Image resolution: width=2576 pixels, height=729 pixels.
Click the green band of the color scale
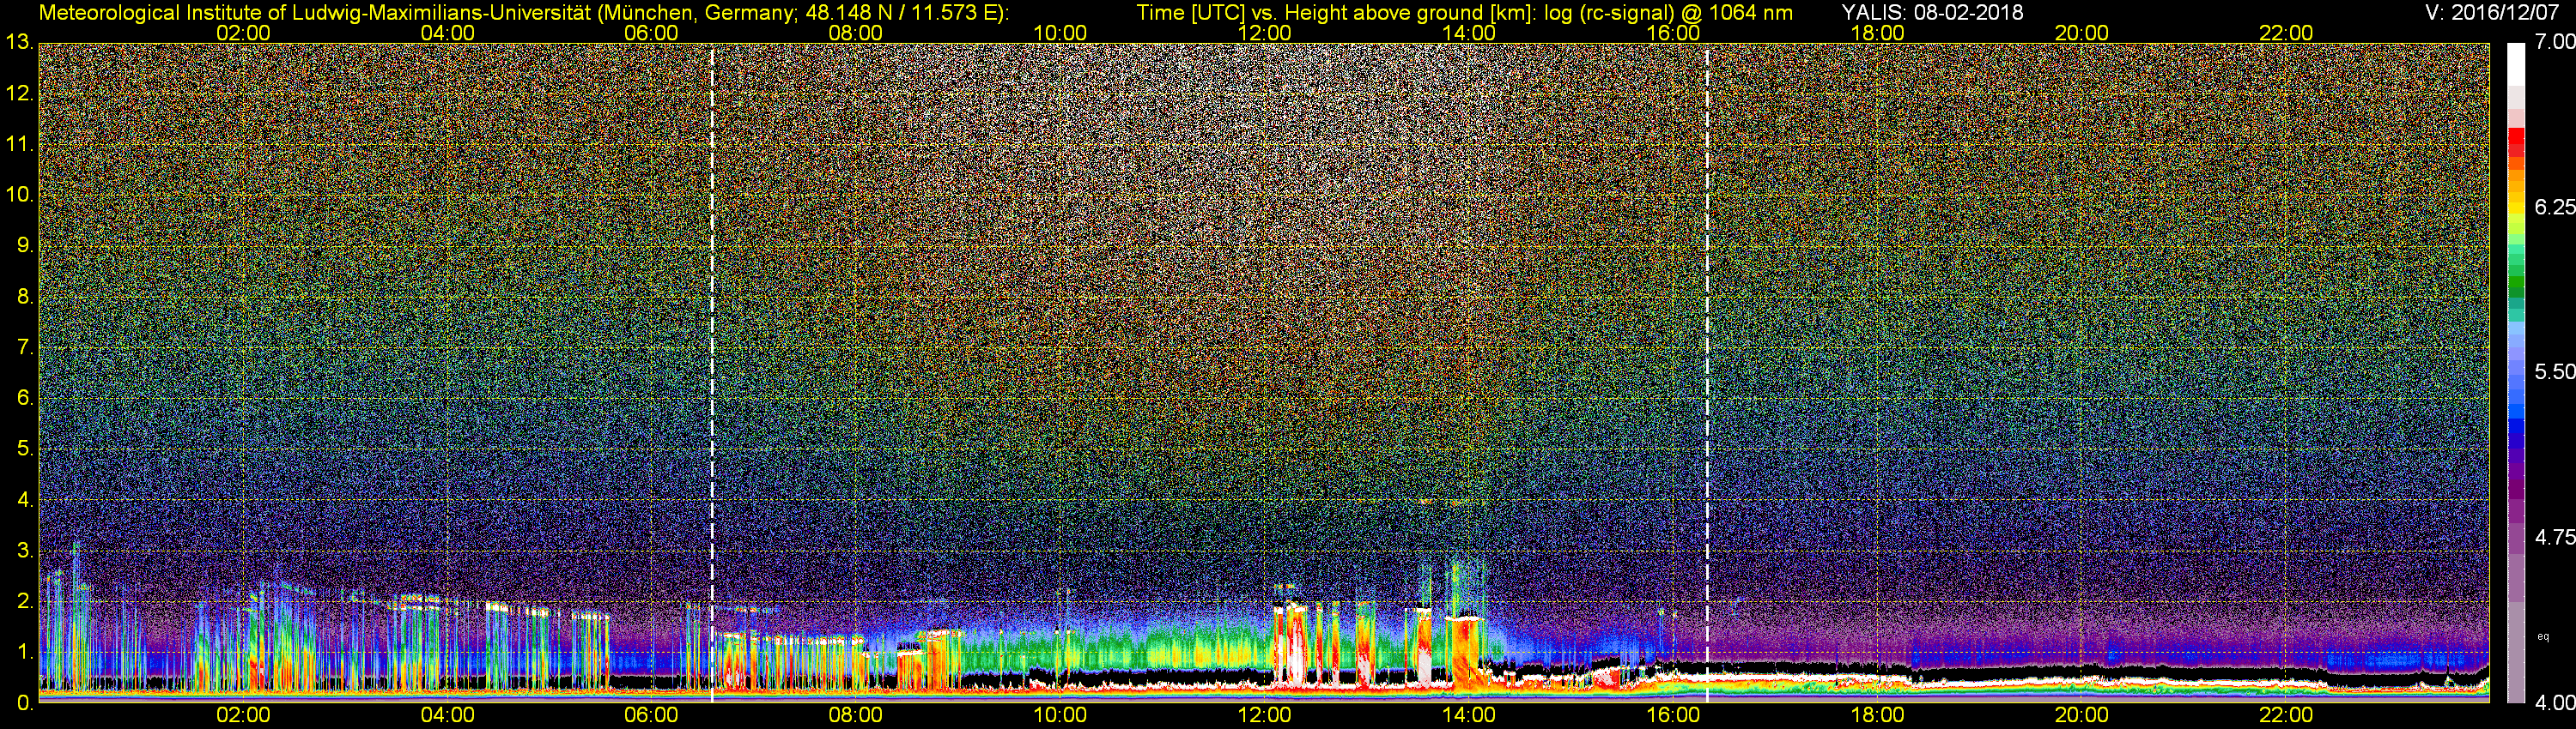point(2516,285)
